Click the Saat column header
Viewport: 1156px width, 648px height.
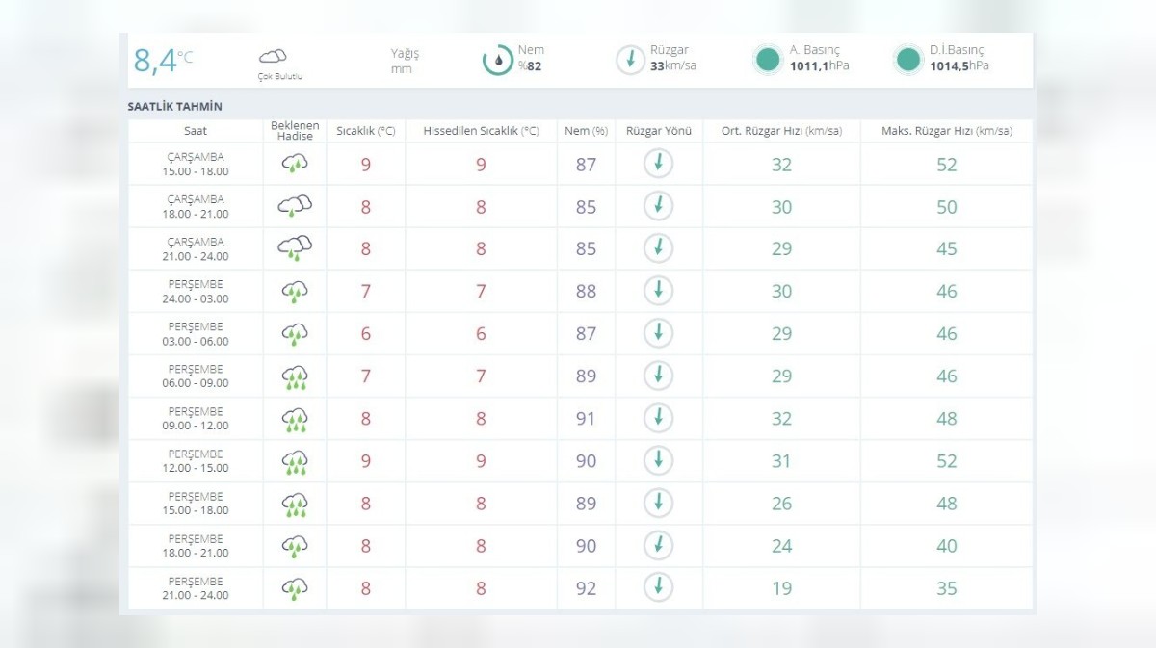(x=196, y=131)
